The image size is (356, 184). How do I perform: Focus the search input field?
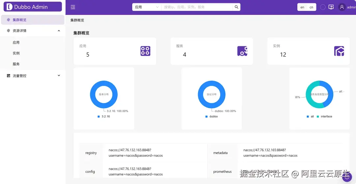pos(197,7)
